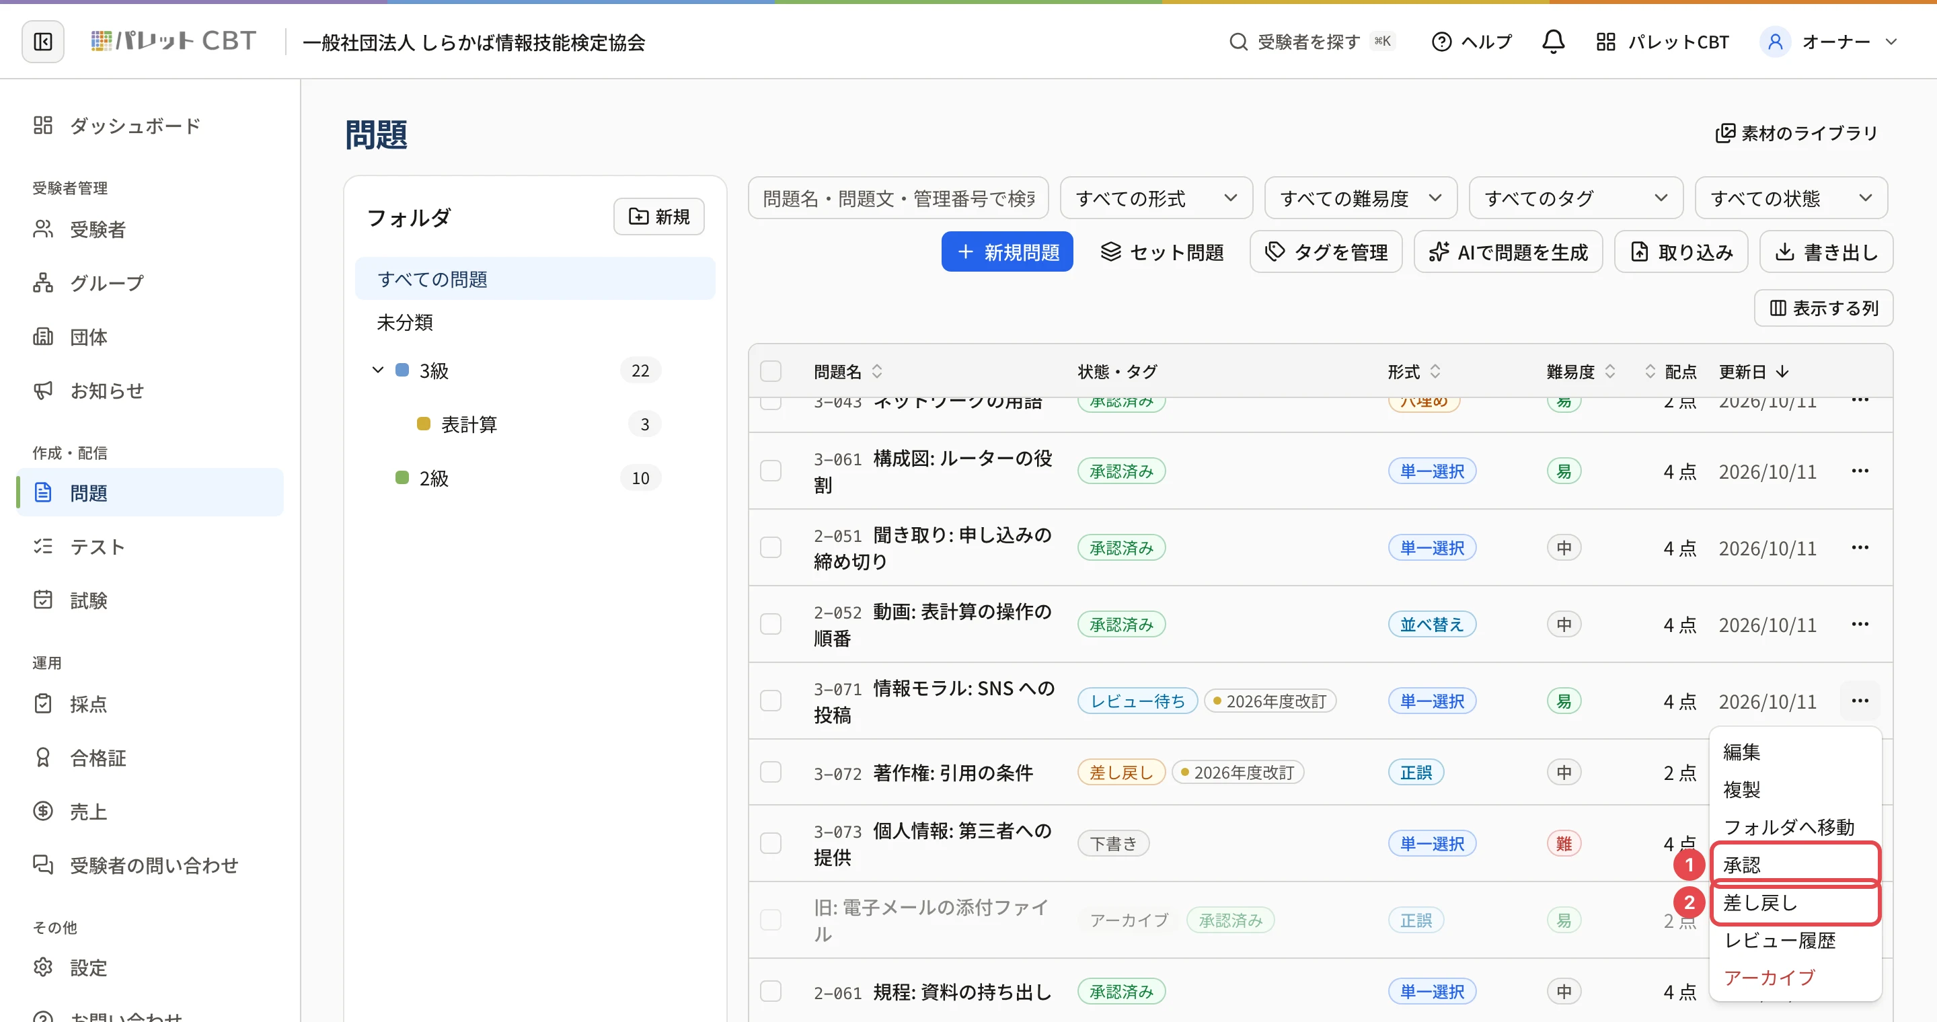Open the すべての状態 dropdown

point(1791,198)
